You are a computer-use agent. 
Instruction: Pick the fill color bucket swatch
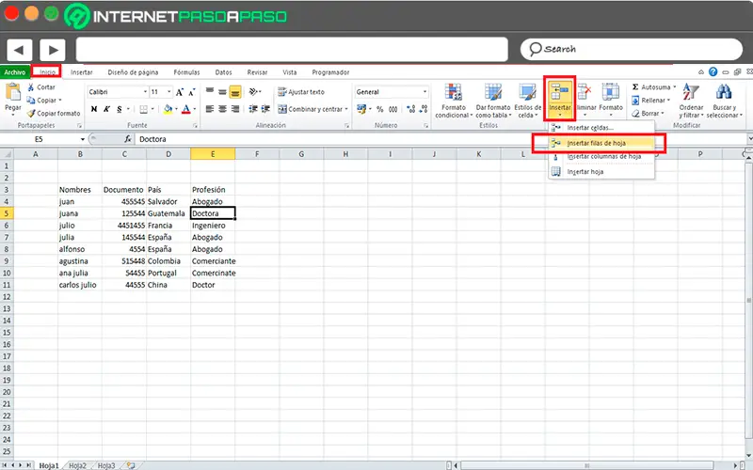(x=168, y=109)
